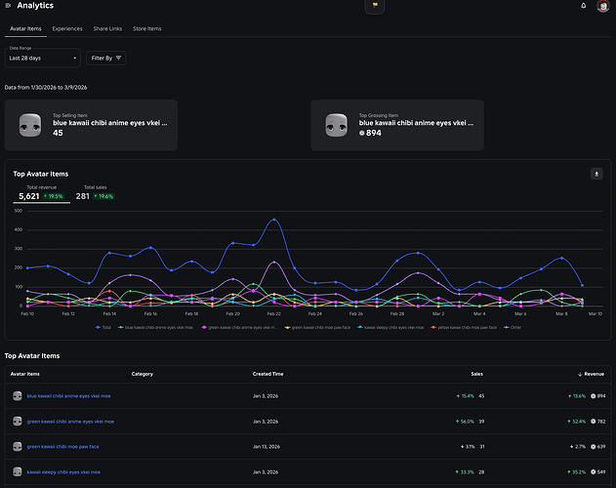Viewport: 616px width, 488px height.
Task: Open blue kawaii chibi anime eyes vkei moe link
Action: pos(68,396)
